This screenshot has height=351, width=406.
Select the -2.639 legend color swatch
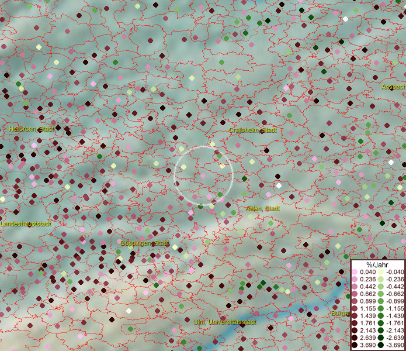tap(381, 338)
